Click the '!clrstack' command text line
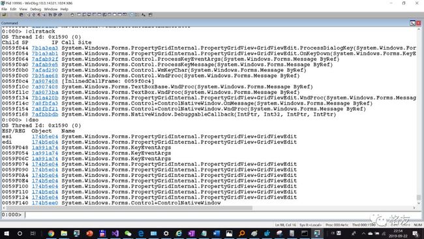The image size is (424, 239). pos(40,31)
